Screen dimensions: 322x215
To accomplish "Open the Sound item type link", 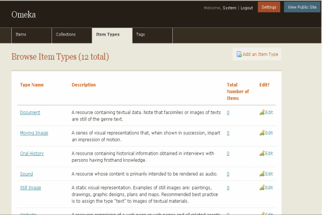I will [x=26, y=174].
